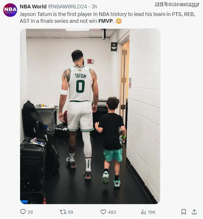Click the retweet arrows icon
This screenshot has height=219, width=203.
tap(63, 212)
